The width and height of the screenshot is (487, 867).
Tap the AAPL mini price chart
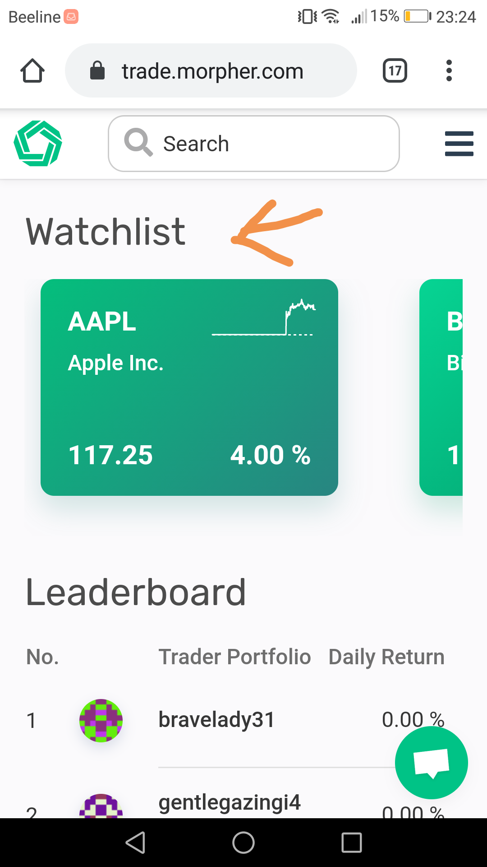[264, 317]
